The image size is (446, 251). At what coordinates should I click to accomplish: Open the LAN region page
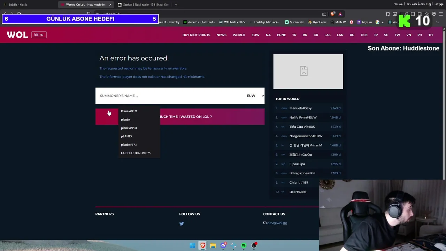pyautogui.click(x=340, y=35)
